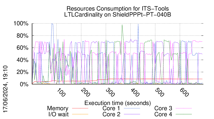Click the I/O wait legend label
214x119 pixels.
click(x=59, y=114)
